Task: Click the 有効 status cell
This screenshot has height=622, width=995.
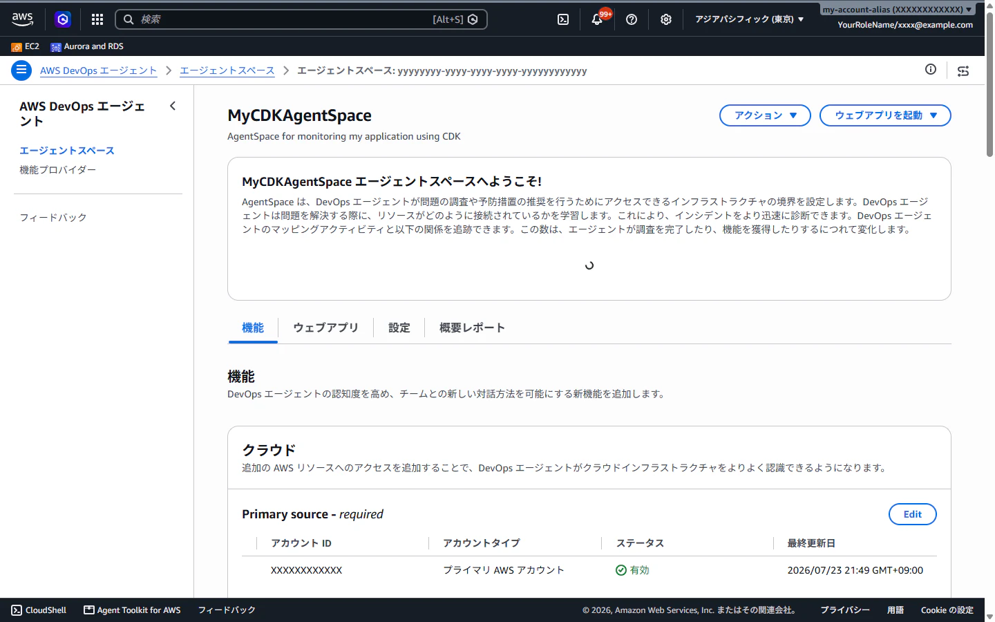Action: pyautogui.click(x=632, y=570)
